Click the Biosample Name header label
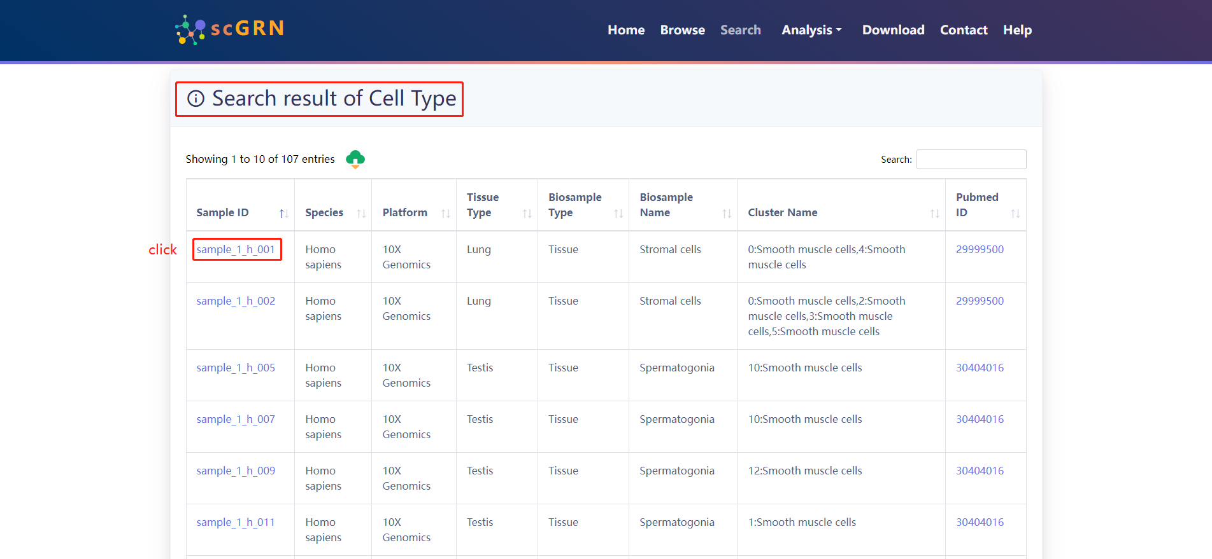Screen dimensions: 1212x559 coord(666,205)
